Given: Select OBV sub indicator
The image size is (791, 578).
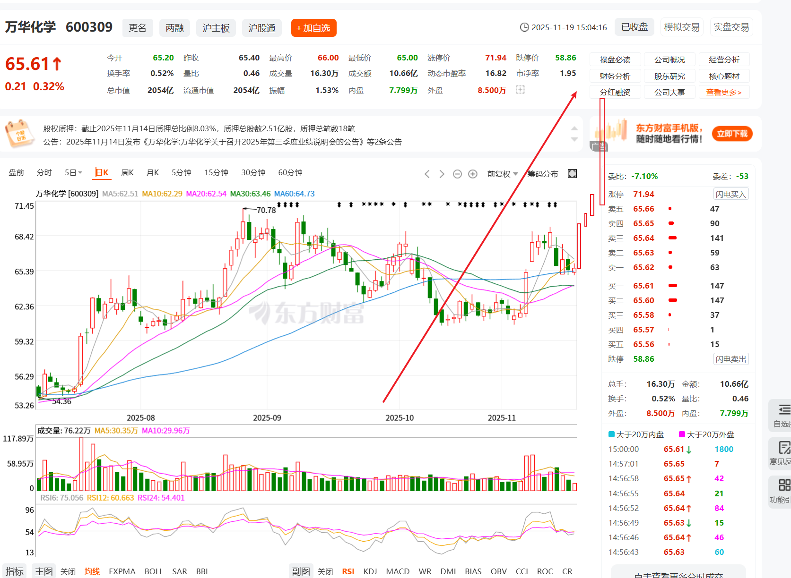Looking at the screenshot, I should [x=498, y=571].
